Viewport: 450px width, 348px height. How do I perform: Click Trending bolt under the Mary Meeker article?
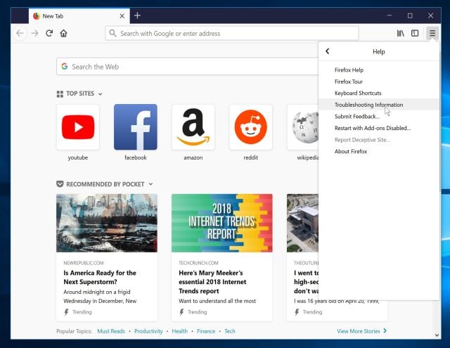click(181, 312)
